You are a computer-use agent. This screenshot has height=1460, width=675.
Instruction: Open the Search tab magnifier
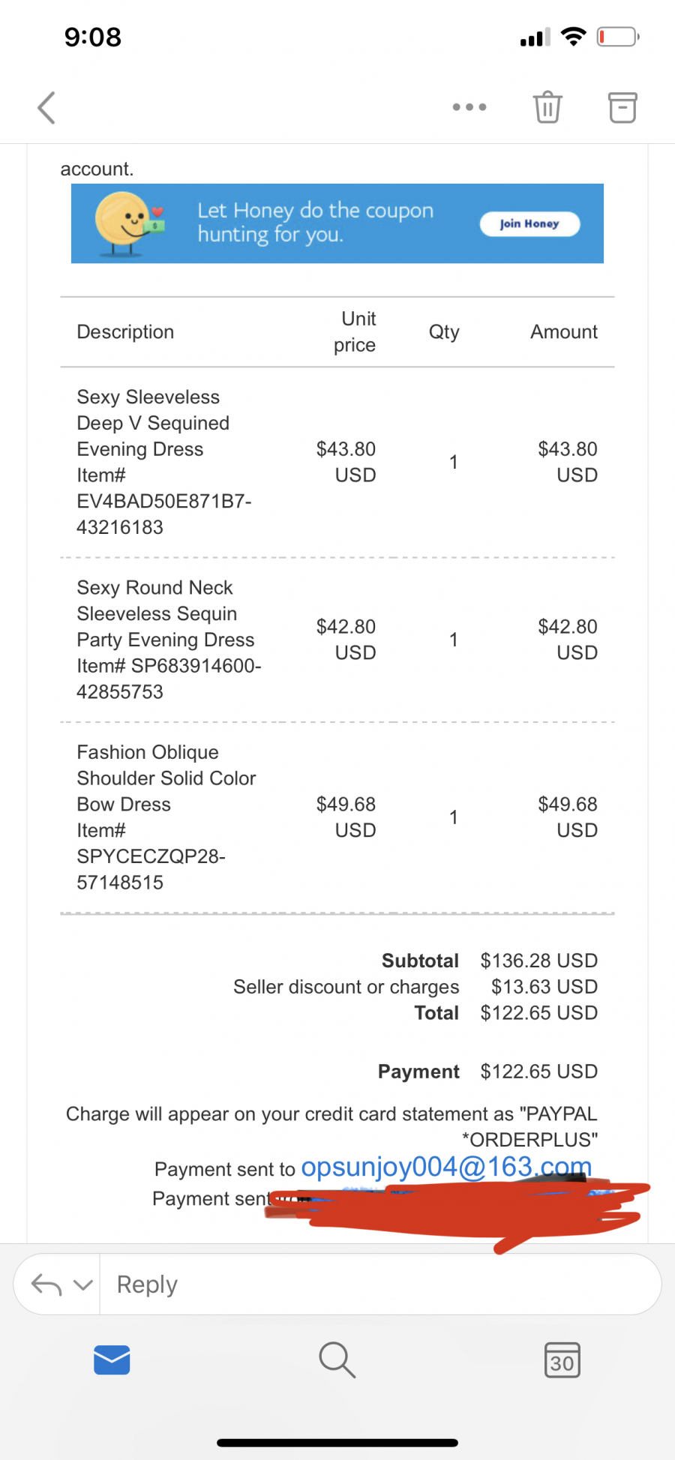(337, 1360)
